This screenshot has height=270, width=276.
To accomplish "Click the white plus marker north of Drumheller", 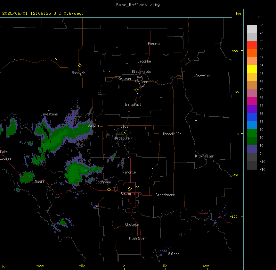I will (196, 120).
